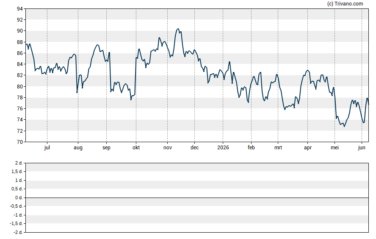Screen dimensions: 376x239
Task: Click the 74 price axis value
Action: point(20,119)
